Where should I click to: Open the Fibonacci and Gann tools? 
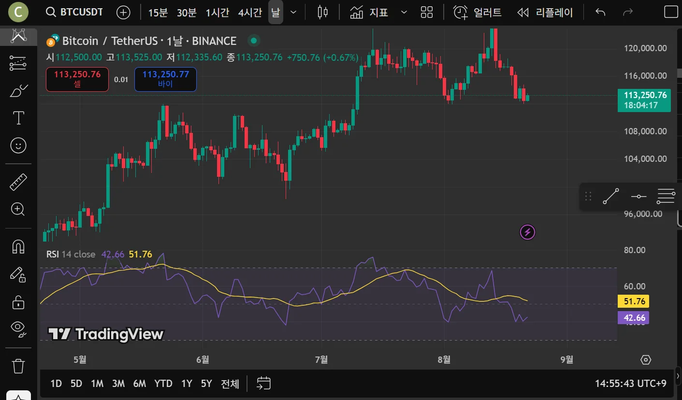tap(18, 63)
